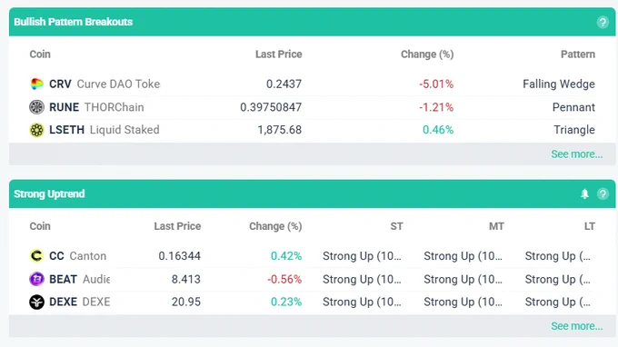Click the CC Canton coin icon

coord(36,256)
